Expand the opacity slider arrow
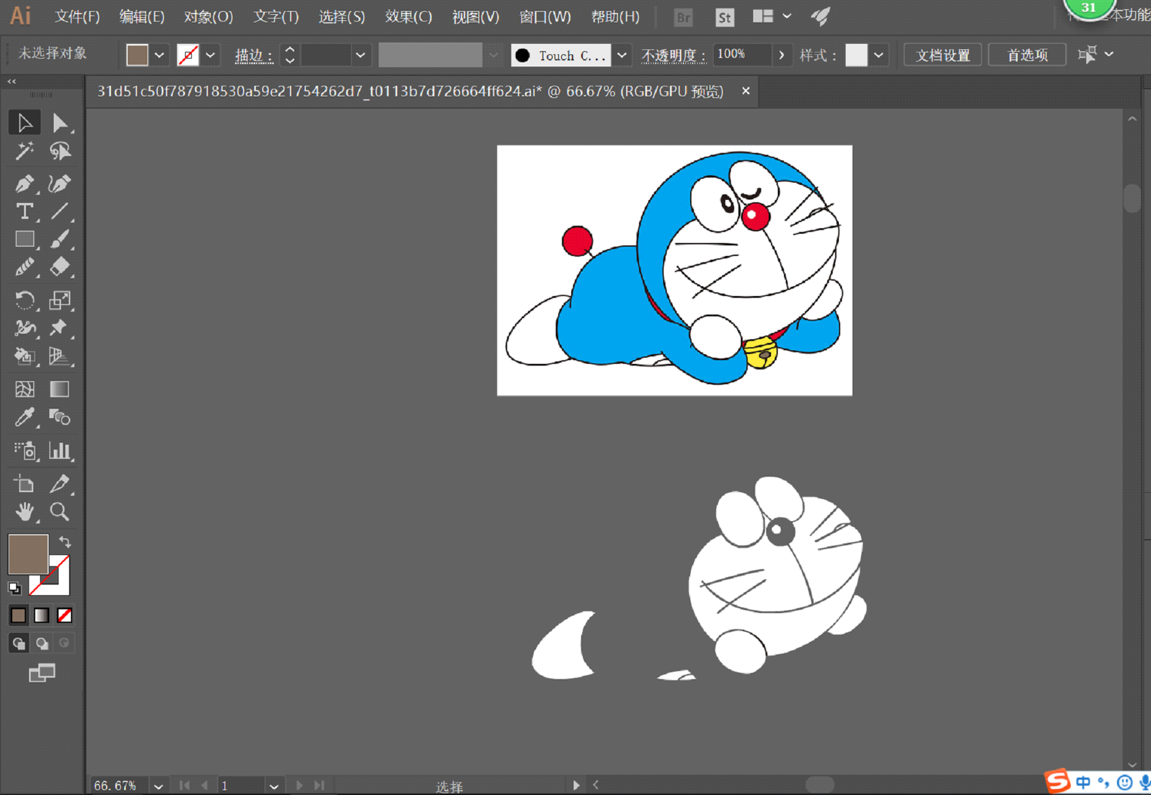Screen dimensions: 1151x795 click(782, 55)
